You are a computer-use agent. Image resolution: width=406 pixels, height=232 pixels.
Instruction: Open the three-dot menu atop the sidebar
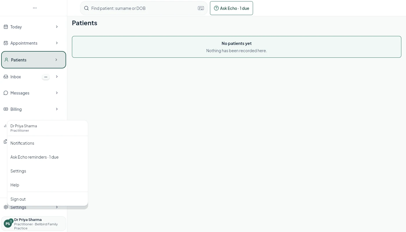35,8
